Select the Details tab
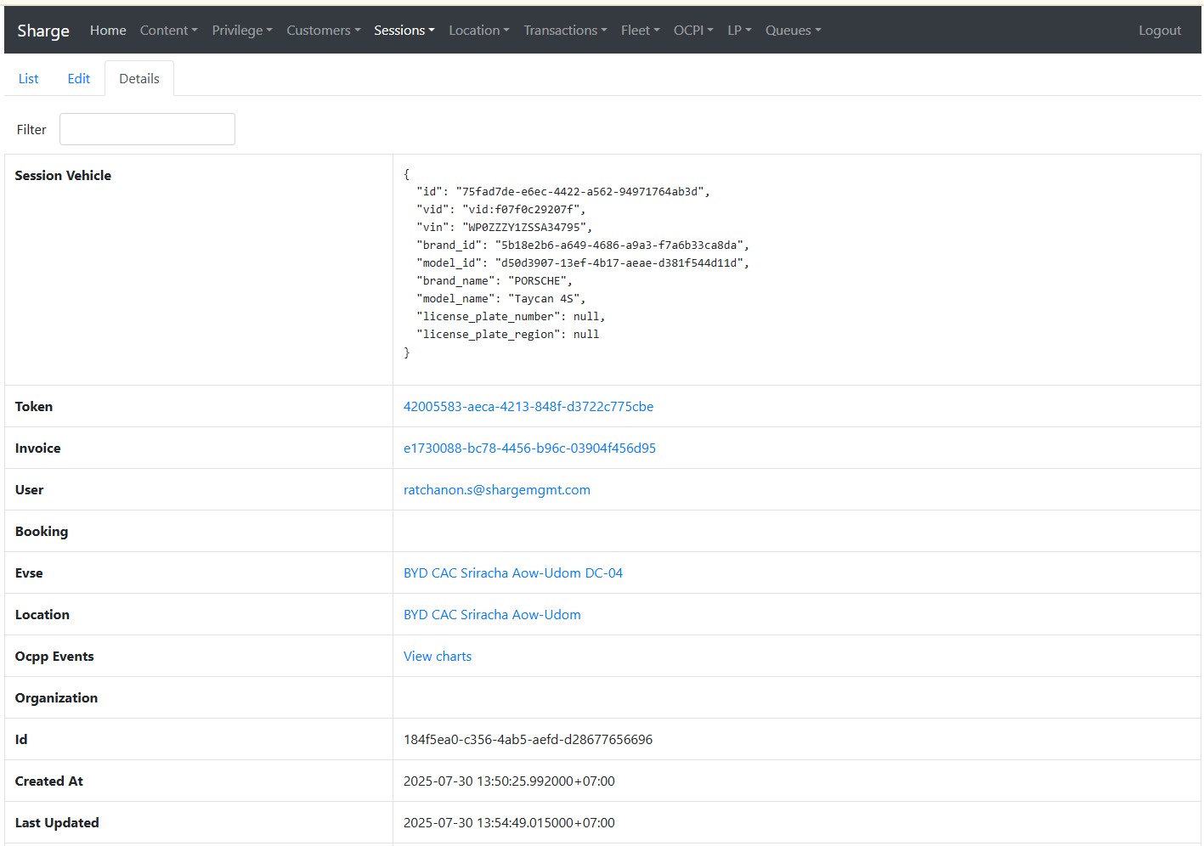This screenshot has height=846, width=1204. click(x=139, y=78)
